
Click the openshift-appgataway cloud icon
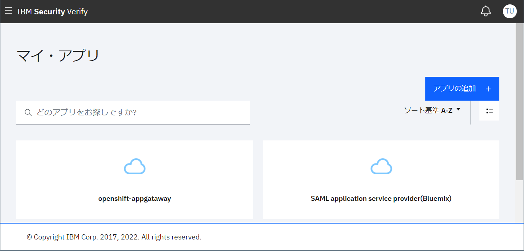(x=134, y=167)
